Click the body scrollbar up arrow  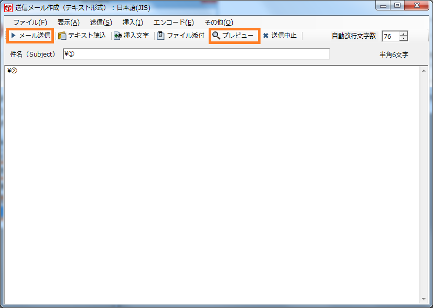tap(424, 71)
